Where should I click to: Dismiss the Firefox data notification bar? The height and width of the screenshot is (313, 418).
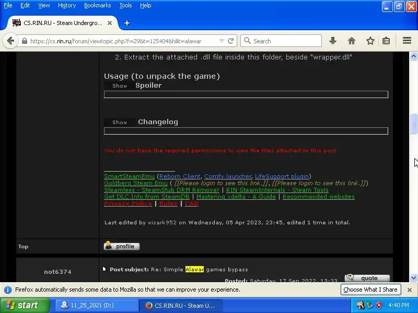coord(410,290)
